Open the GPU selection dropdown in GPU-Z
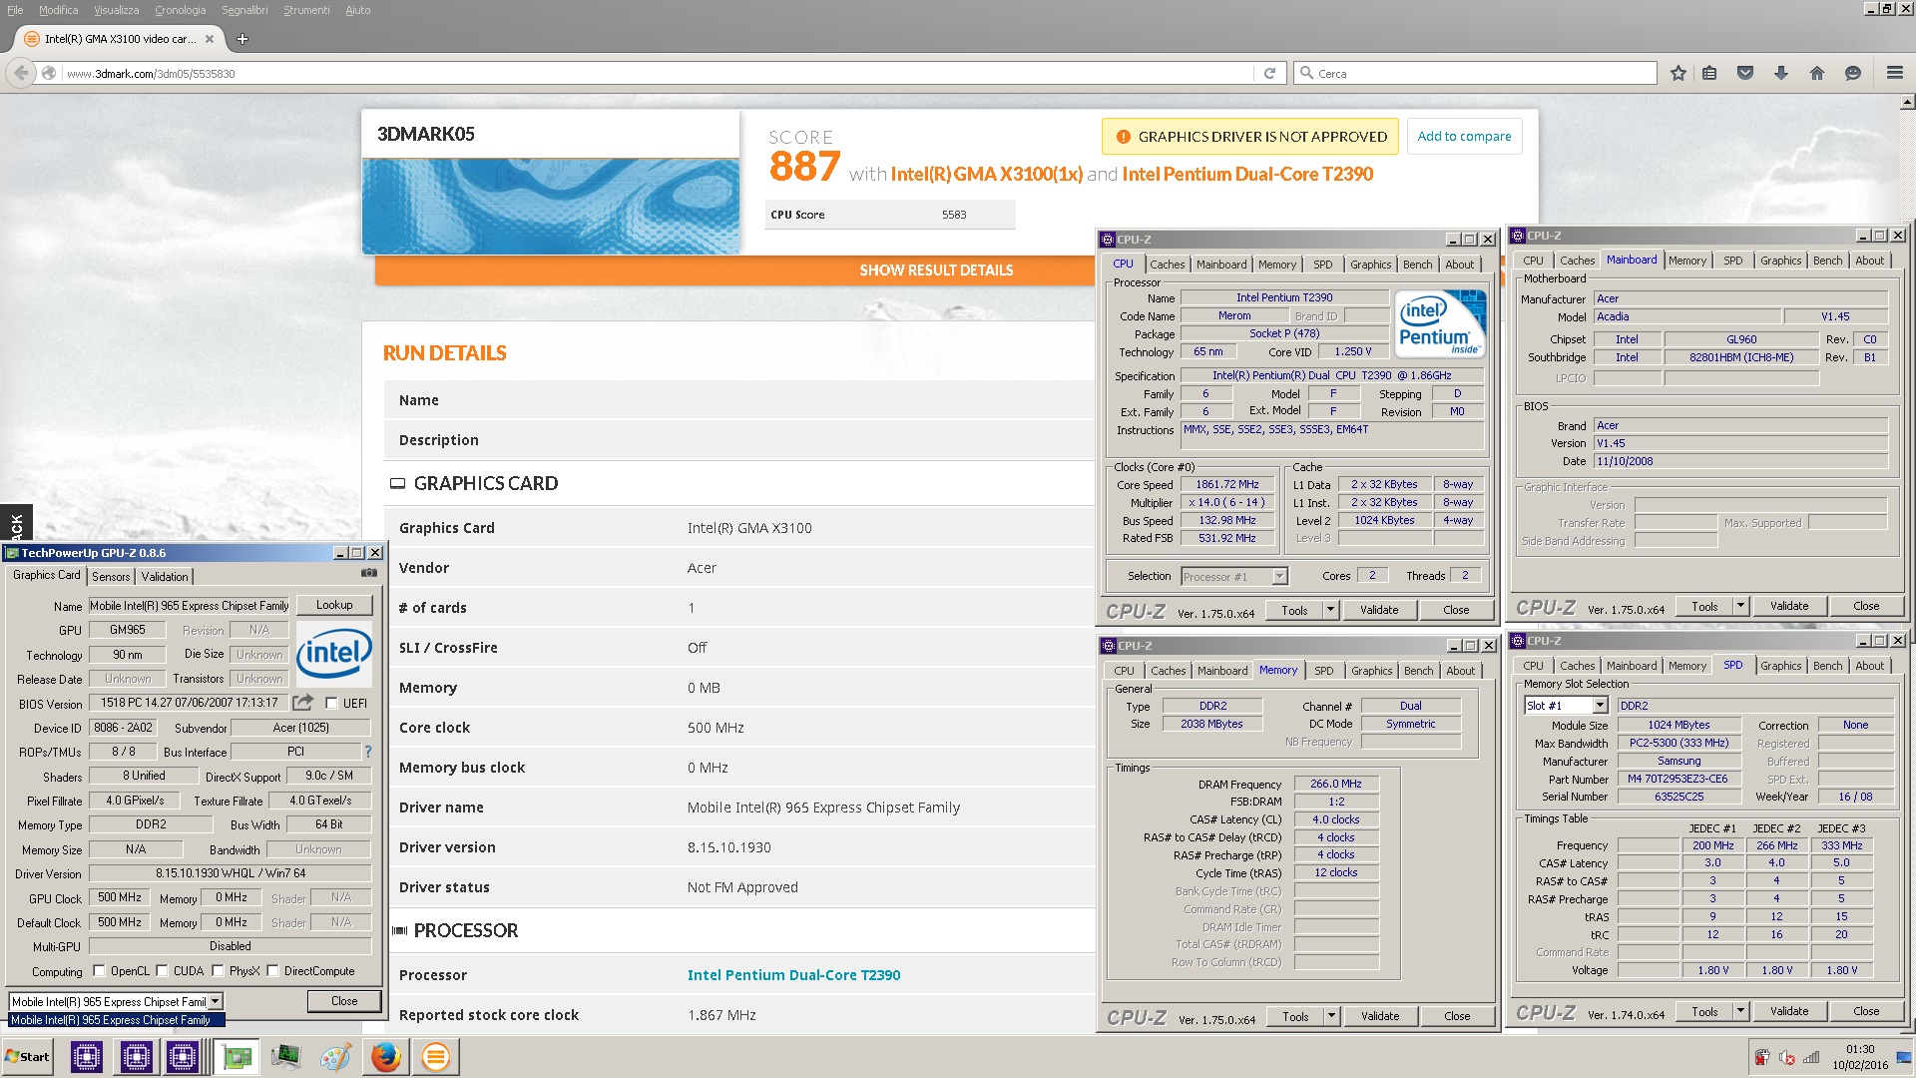The height and width of the screenshot is (1078, 1916). click(x=215, y=1001)
